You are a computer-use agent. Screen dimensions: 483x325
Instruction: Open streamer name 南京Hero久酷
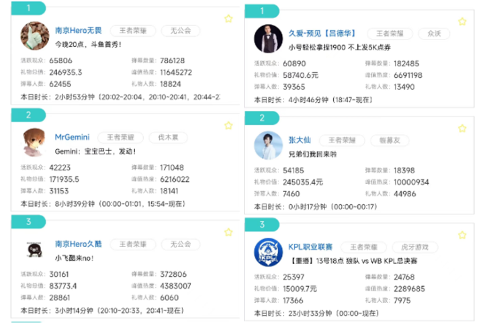point(78,244)
